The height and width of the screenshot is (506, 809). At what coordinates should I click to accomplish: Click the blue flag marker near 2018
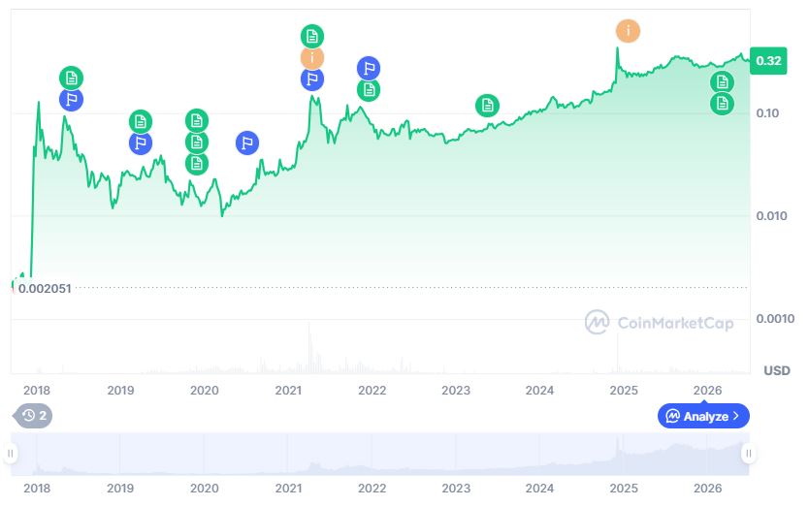coord(71,100)
